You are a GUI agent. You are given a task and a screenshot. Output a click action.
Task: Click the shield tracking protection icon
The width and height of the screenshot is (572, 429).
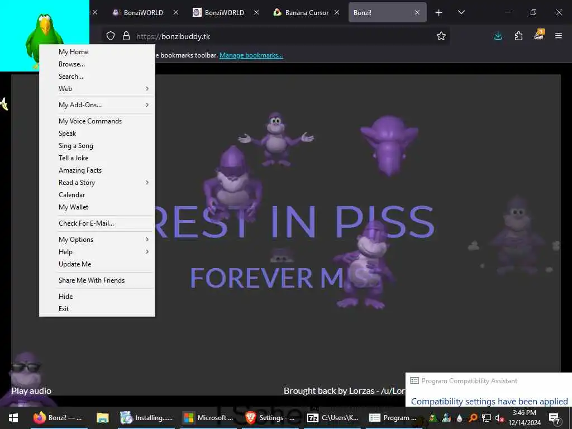tap(111, 36)
